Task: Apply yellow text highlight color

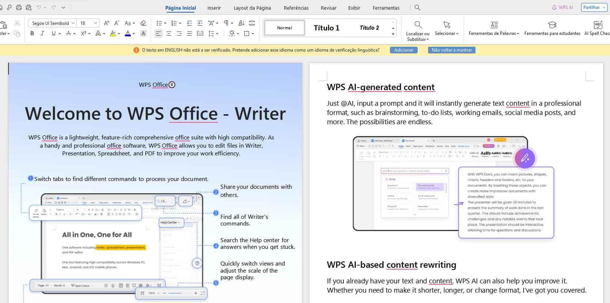Action: click(x=113, y=33)
